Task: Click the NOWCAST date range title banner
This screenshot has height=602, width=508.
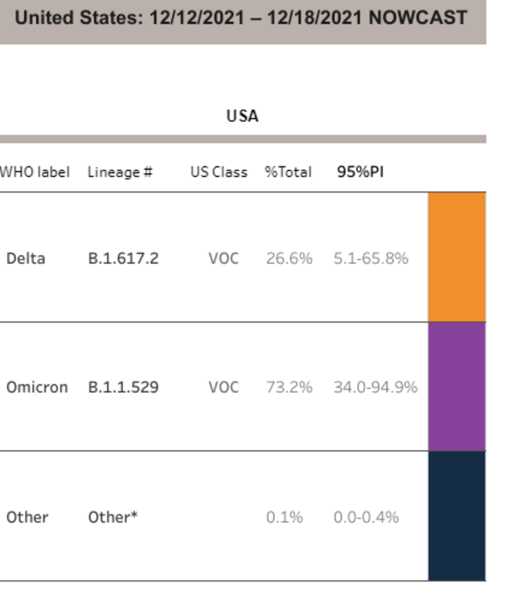Action: [241, 18]
